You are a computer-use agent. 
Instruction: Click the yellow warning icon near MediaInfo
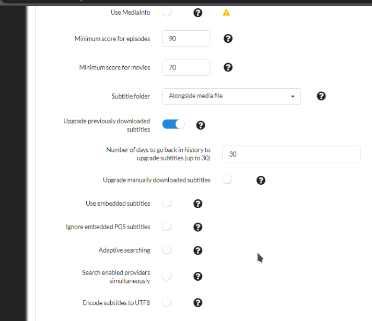point(226,13)
